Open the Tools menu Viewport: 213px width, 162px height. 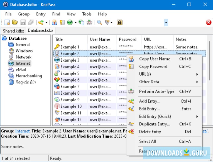(x=87, y=14)
